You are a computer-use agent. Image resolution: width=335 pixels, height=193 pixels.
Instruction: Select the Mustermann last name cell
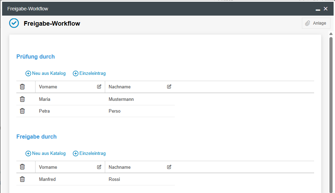point(121,99)
